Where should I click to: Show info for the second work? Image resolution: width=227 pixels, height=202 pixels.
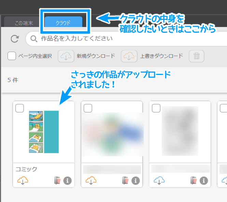point(136,180)
